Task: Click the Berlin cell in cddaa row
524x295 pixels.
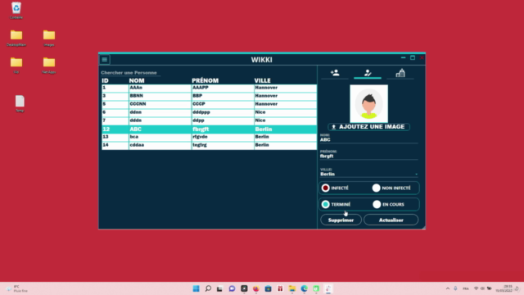Action: coord(285,145)
